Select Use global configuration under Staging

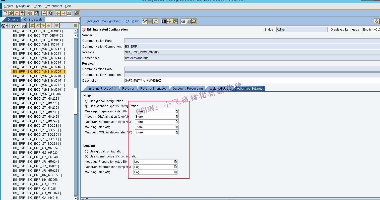(x=86, y=101)
